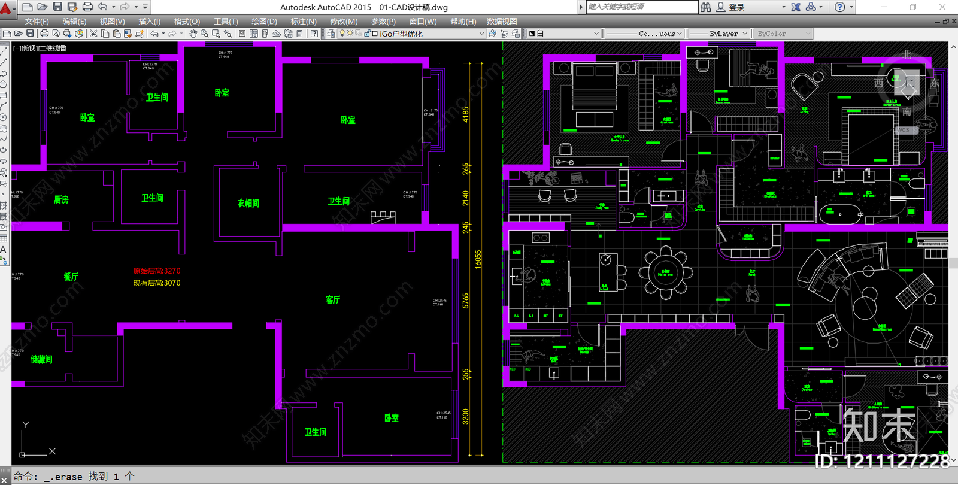Click the New file icon in Quick Access toolbar
This screenshot has height=485, width=958.
pyautogui.click(x=28, y=7)
